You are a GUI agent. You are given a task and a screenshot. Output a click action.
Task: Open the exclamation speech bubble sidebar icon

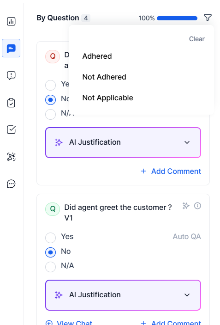11,75
